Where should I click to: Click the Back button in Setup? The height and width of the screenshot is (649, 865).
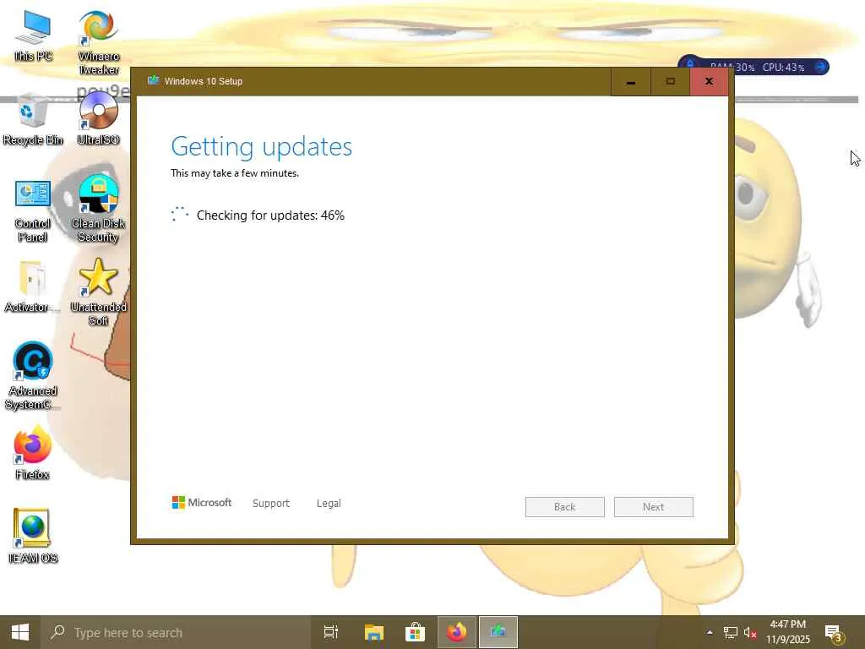(565, 507)
